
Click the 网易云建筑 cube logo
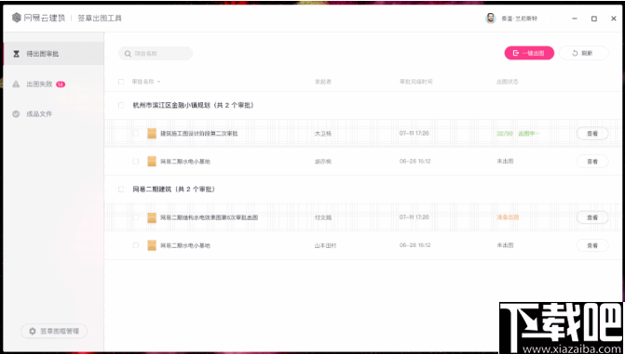[x=17, y=18]
